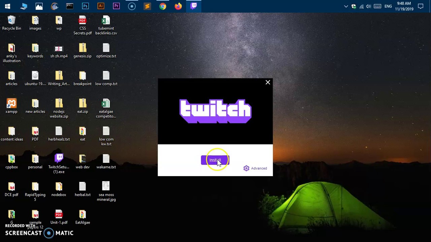Open the Windows Start menu

click(x=7, y=6)
